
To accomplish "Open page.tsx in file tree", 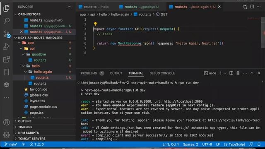I will click(44, 113).
